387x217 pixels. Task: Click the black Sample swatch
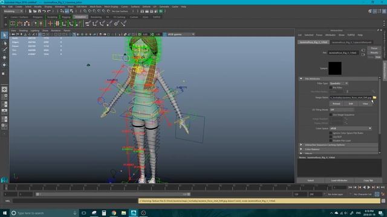(x=335, y=68)
